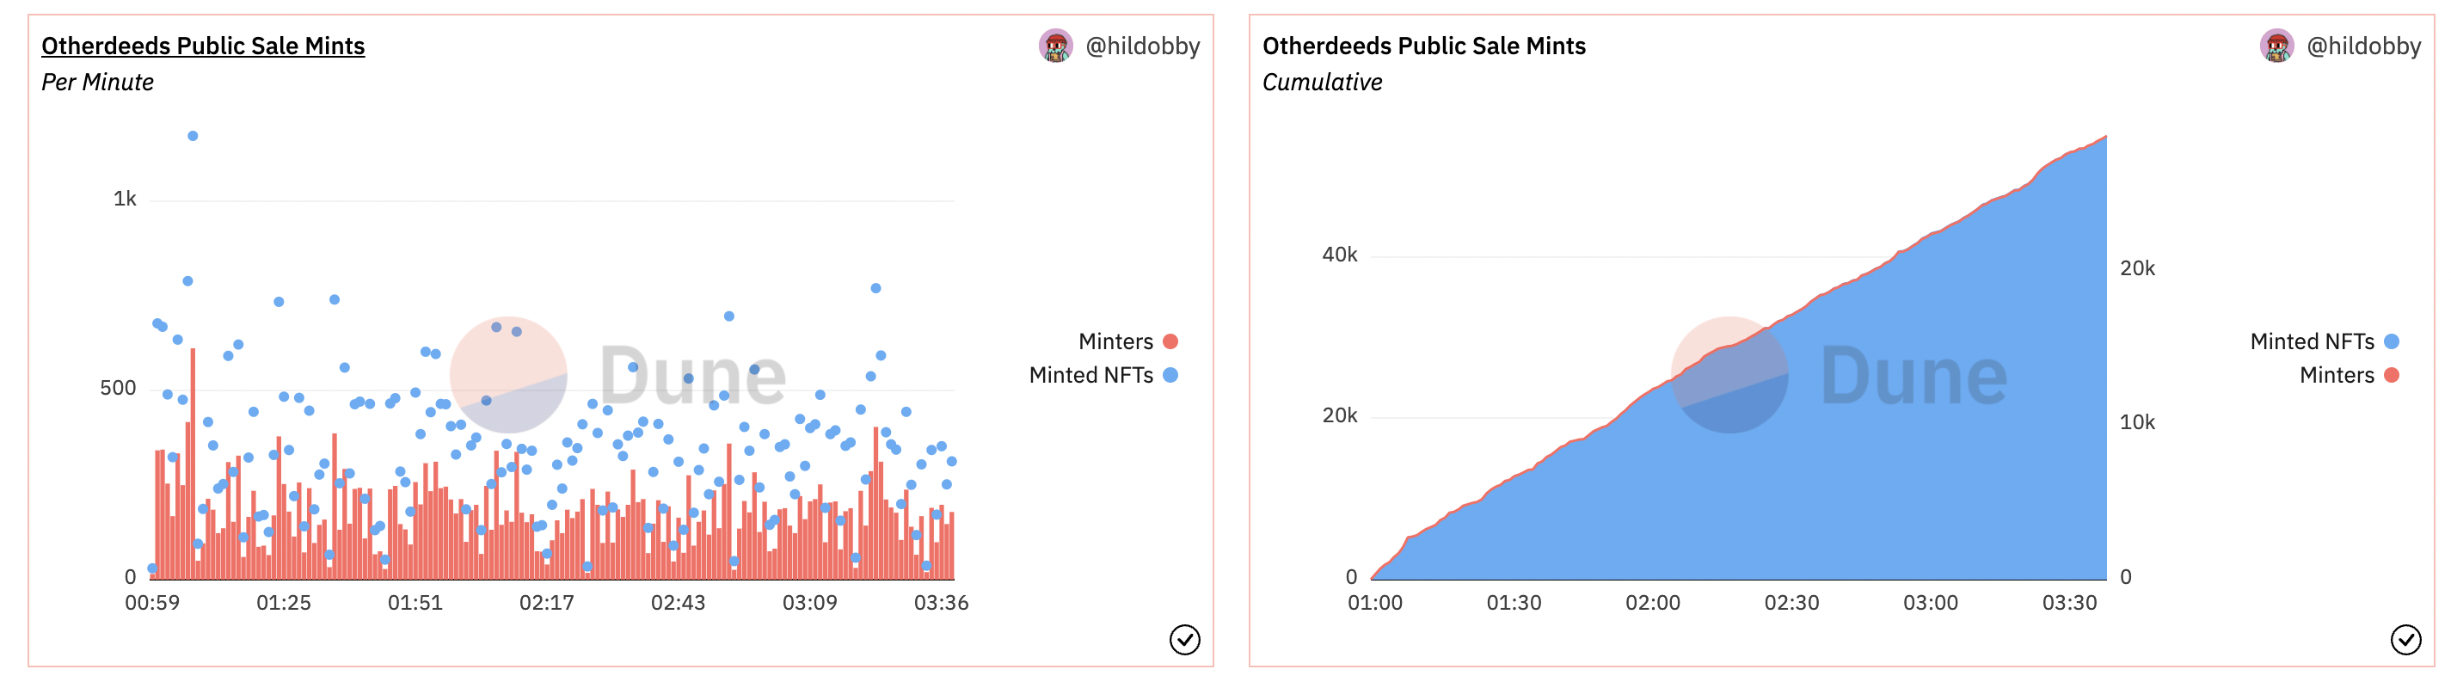Open the @hildobby profile link on the Per Minute chart
This screenshot has height=688, width=2451.
pos(1142,46)
